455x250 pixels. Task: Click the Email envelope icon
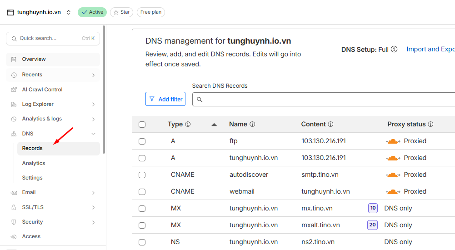pyautogui.click(x=14, y=193)
